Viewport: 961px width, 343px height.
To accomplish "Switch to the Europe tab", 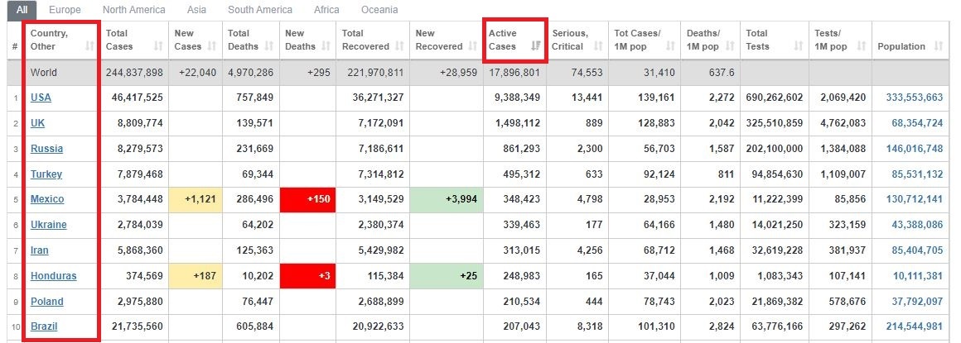I will 65,10.
